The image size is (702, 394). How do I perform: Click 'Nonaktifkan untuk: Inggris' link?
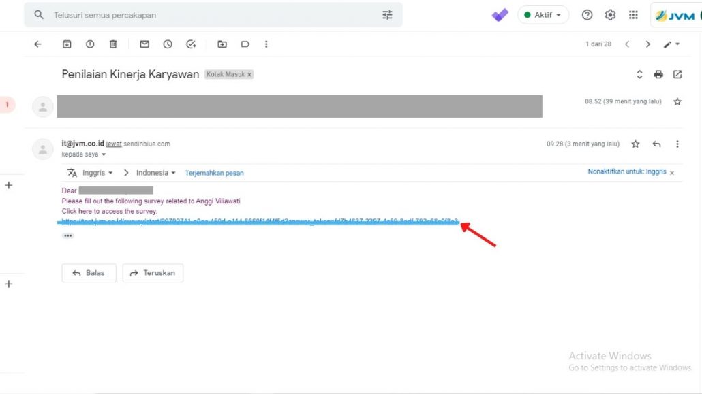point(627,171)
